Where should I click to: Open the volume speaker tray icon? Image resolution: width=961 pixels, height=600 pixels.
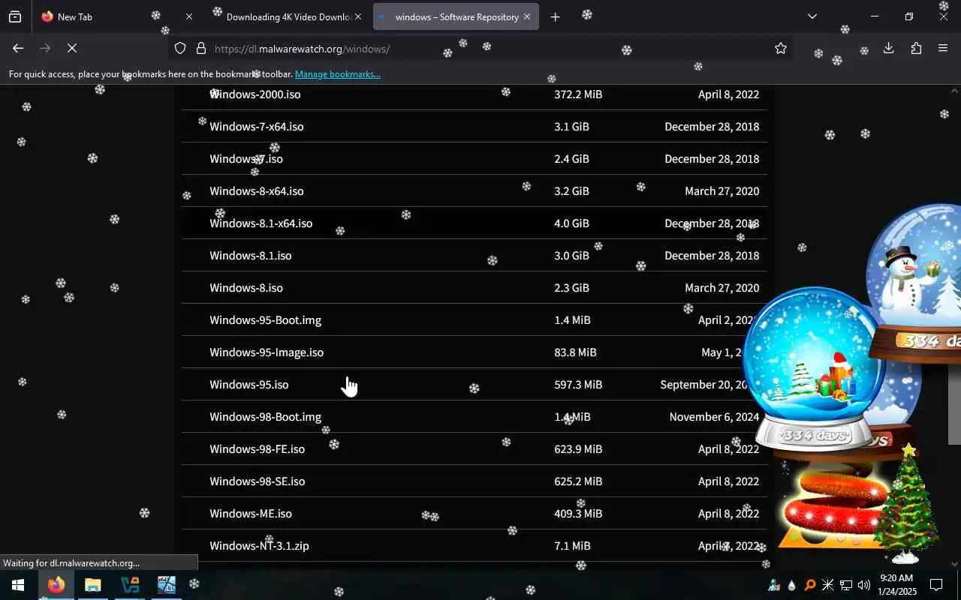click(x=863, y=585)
